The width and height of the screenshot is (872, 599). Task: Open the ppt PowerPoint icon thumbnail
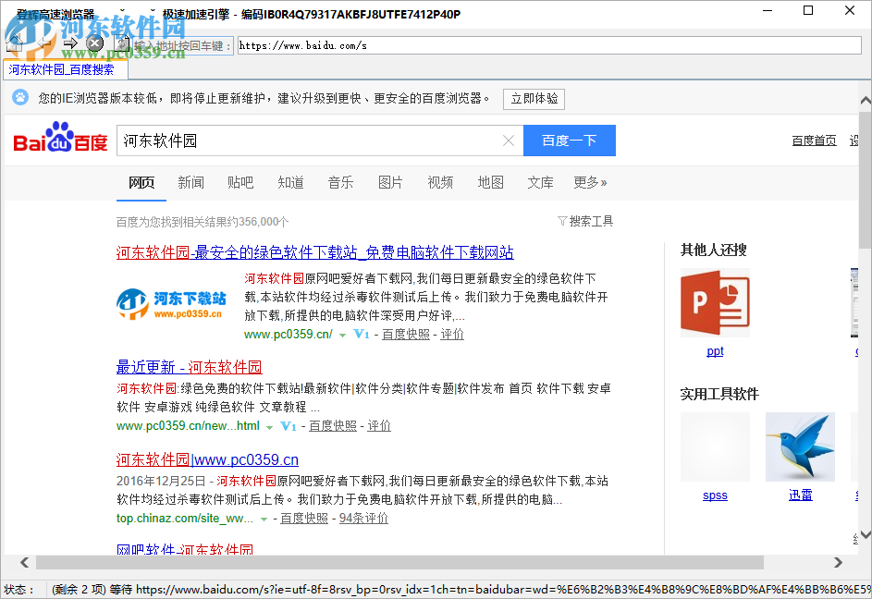(715, 303)
